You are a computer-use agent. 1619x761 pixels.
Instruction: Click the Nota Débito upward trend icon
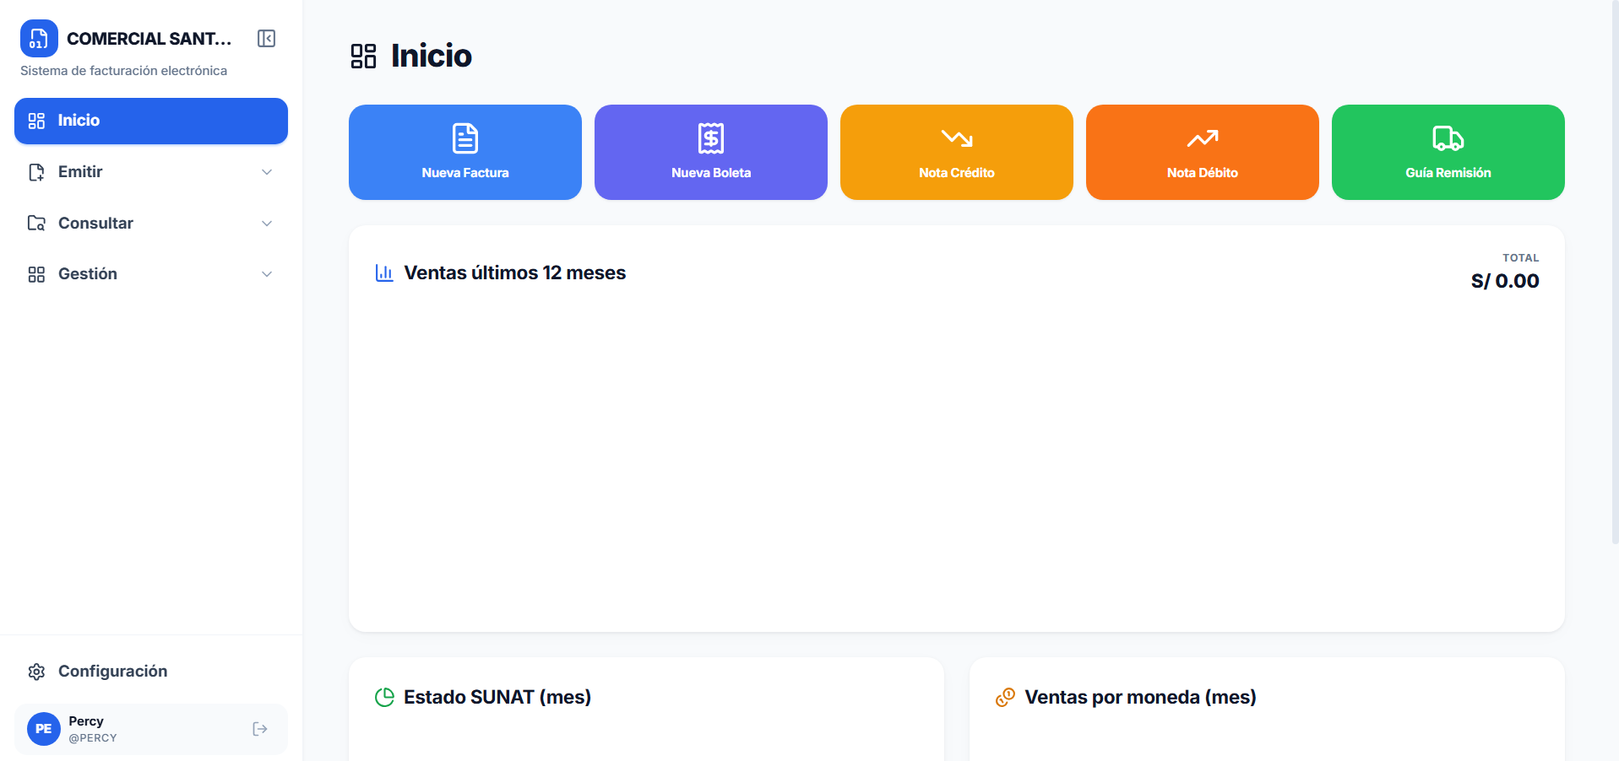pos(1203,138)
